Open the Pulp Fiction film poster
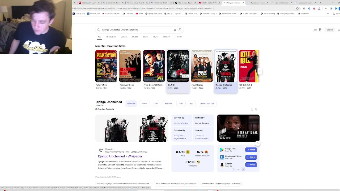The height and width of the screenshot is (191, 340). point(106,66)
